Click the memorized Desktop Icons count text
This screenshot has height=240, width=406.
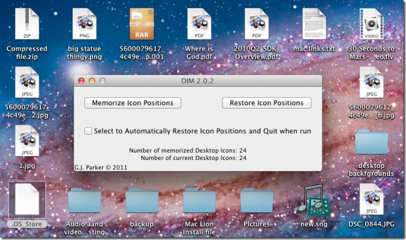coord(188,150)
